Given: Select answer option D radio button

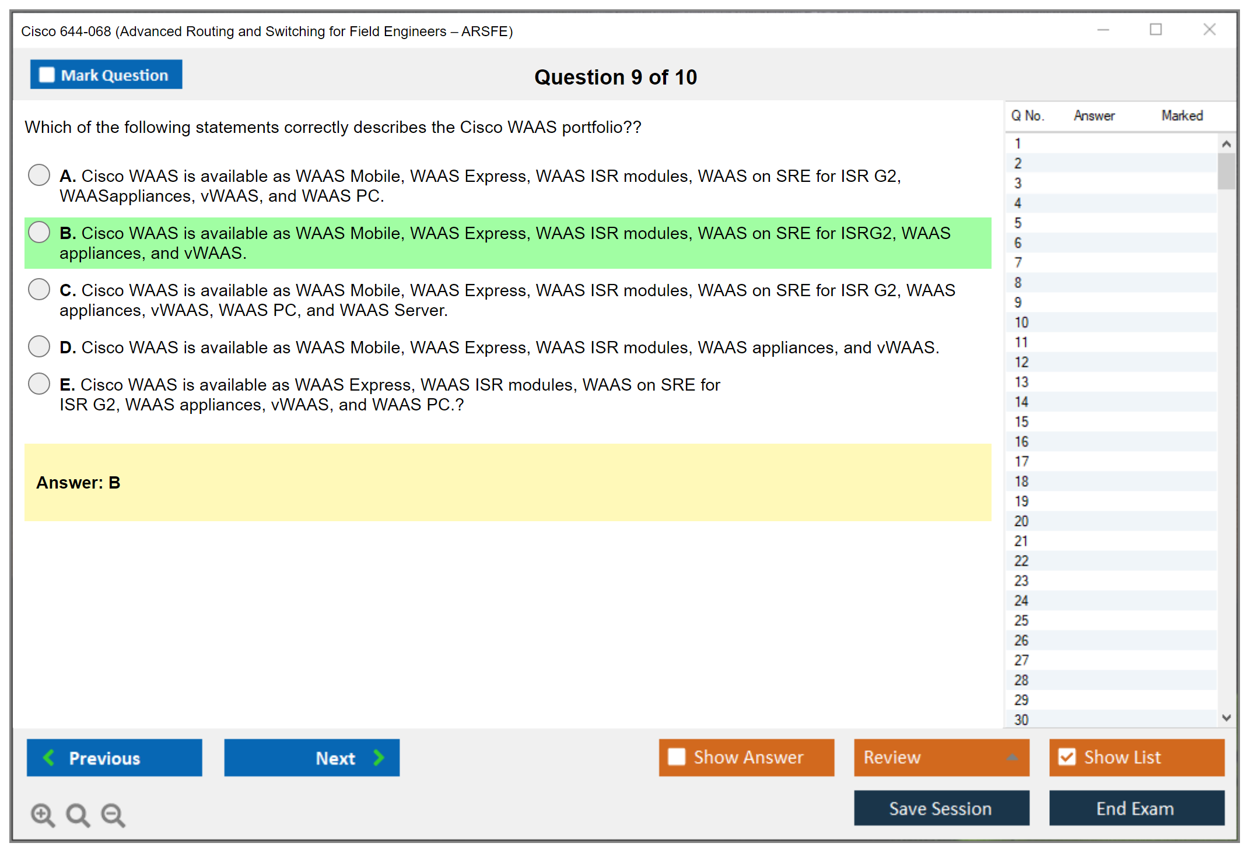Looking at the screenshot, I should (x=39, y=346).
